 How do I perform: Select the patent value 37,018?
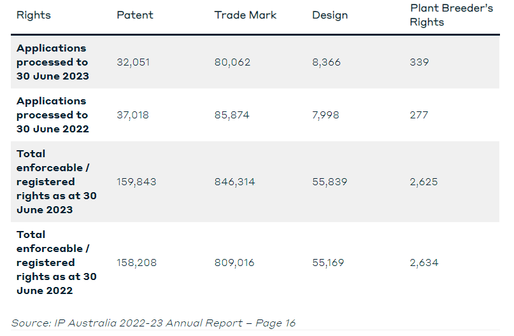click(132, 115)
